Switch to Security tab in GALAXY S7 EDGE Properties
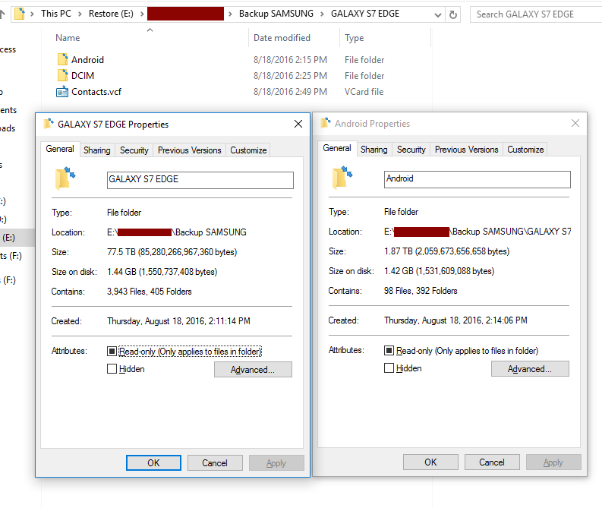The height and width of the screenshot is (508, 602). (x=134, y=150)
